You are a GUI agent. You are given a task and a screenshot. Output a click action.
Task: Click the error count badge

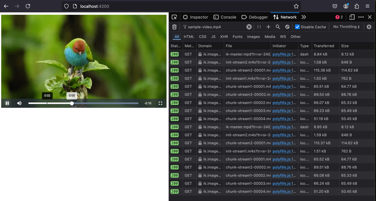[x=338, y=17]
